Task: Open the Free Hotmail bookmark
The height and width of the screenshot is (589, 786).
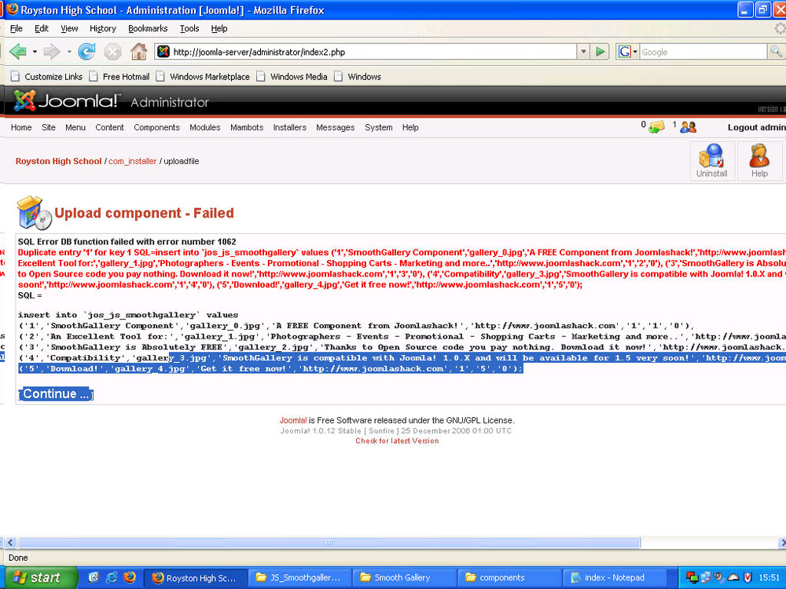Action: pos(119,76)
